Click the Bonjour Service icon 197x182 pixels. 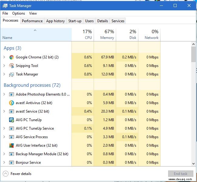point(12,163)
